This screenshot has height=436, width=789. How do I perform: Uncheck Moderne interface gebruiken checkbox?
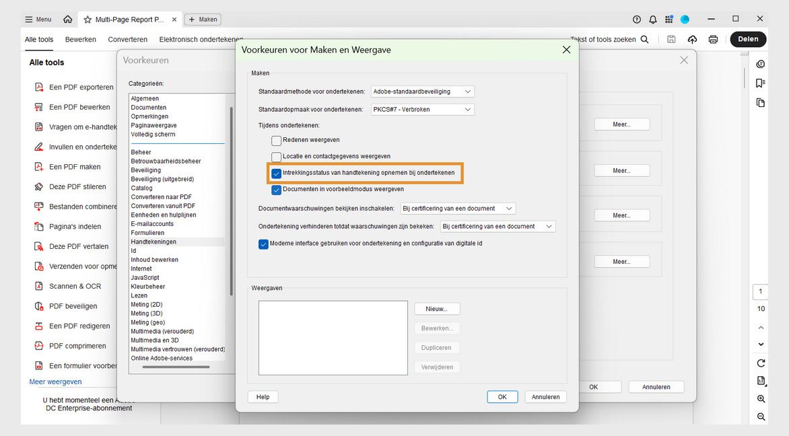click(x=263, y=244)
